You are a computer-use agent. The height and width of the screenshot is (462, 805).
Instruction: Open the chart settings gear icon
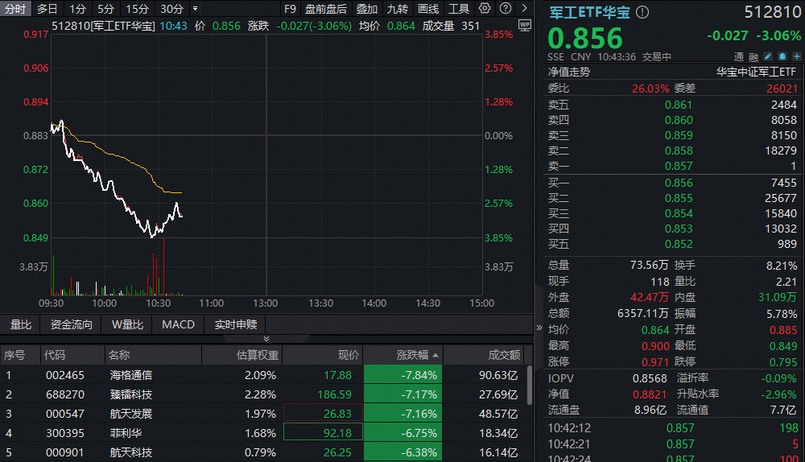(x=485, y=9)
